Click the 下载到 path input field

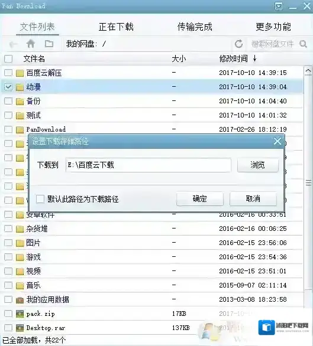148,165
